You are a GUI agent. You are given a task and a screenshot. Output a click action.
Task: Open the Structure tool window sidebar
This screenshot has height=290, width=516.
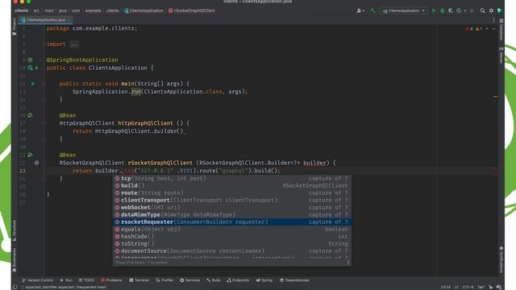15,230
